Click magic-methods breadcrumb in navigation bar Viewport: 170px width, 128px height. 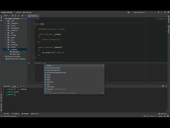point(7,12)
